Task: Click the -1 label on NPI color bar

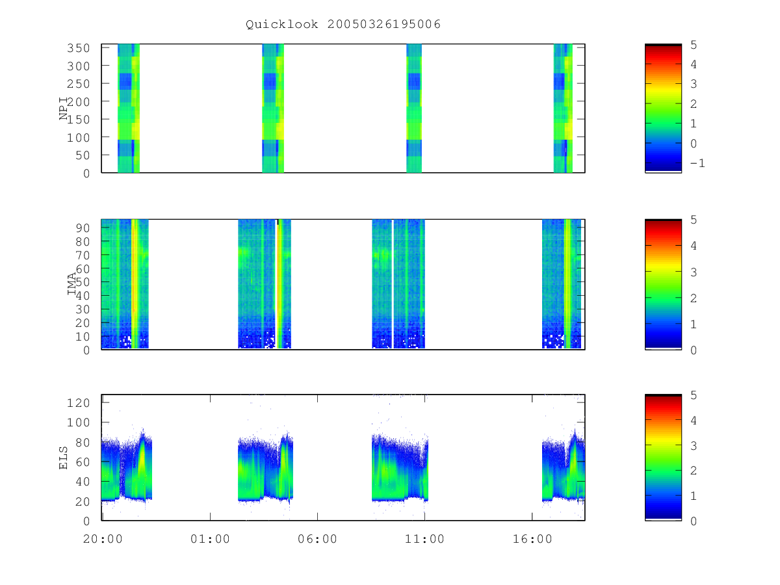Action: point(697,163)
